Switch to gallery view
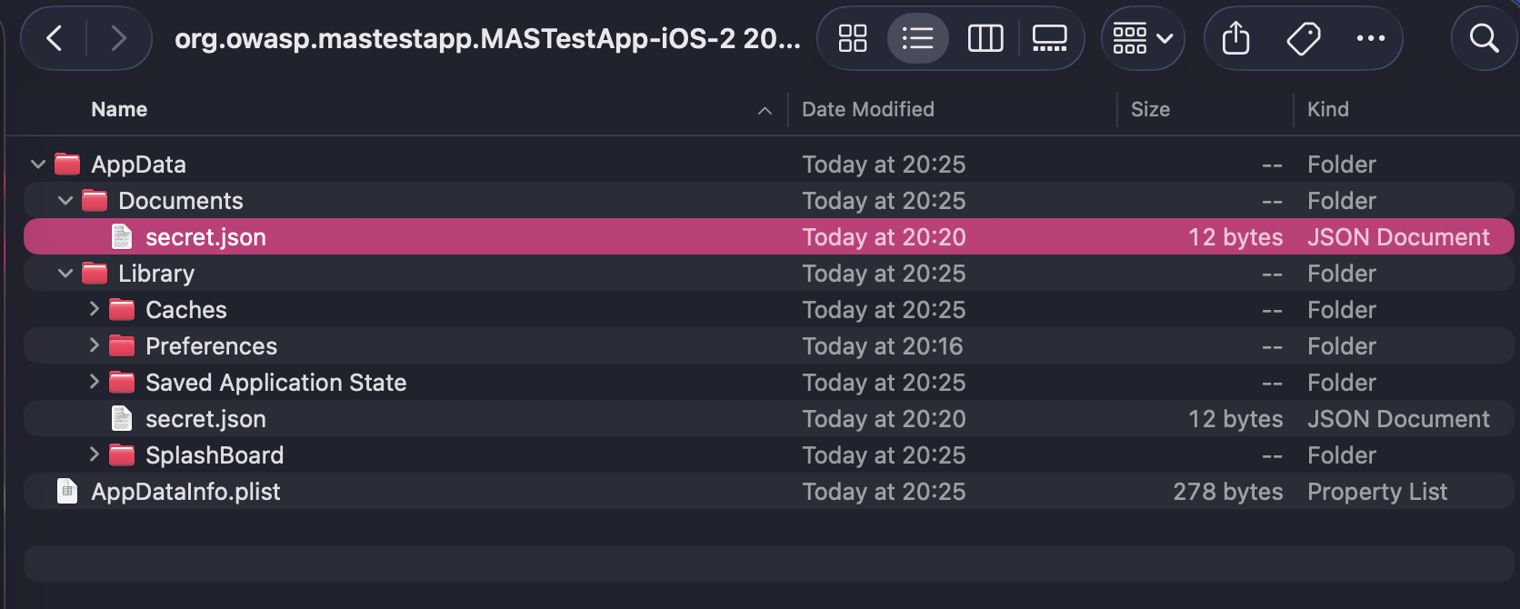 (x=1049, y=38)
